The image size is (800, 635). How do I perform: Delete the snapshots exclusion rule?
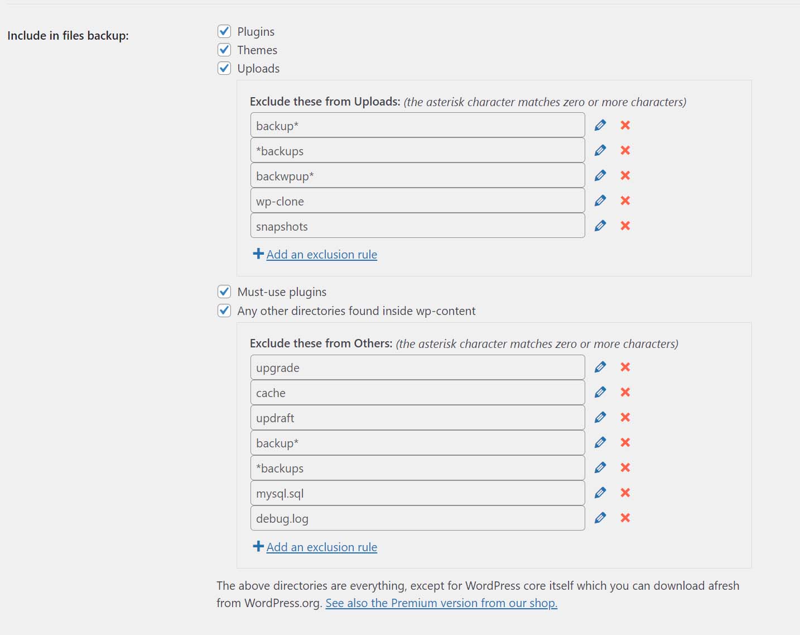point(625,226)
